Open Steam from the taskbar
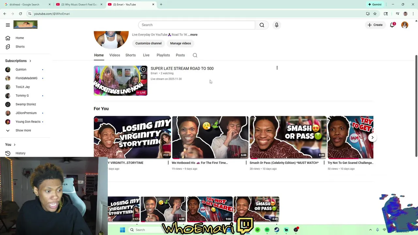Screen dimensions: 418x235 [277, 230]
